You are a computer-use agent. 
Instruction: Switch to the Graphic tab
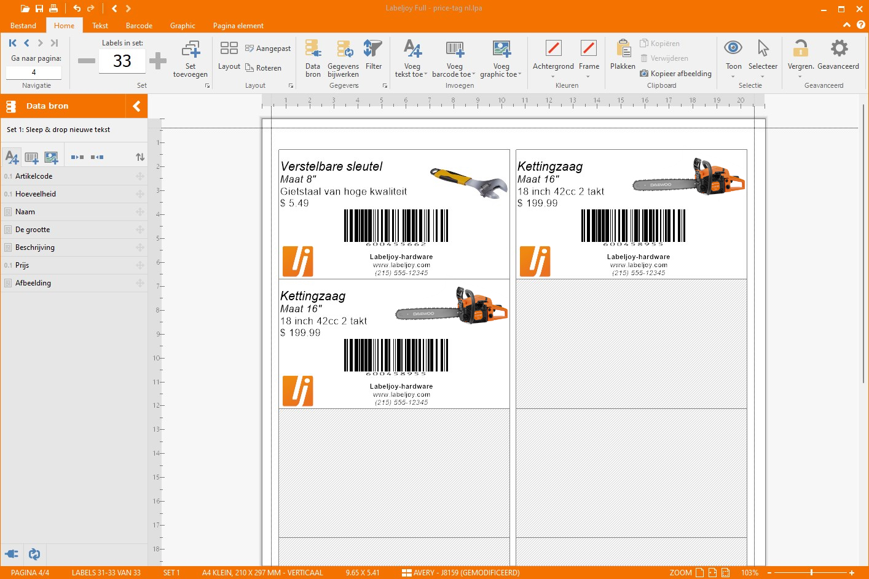(x=183, y=26)
